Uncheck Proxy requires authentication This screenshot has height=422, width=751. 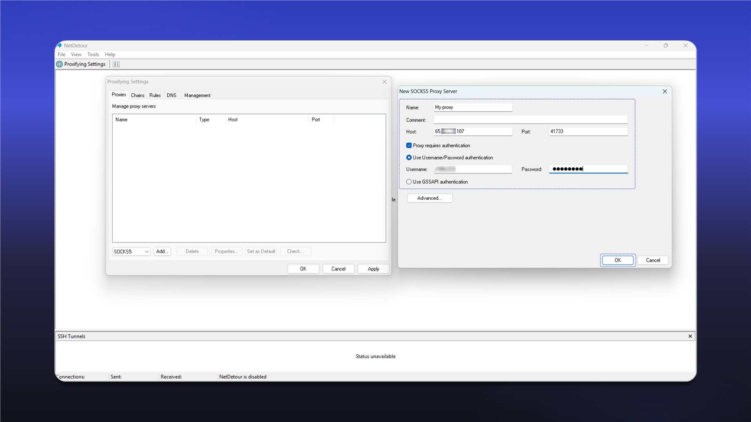coord(409,145)
